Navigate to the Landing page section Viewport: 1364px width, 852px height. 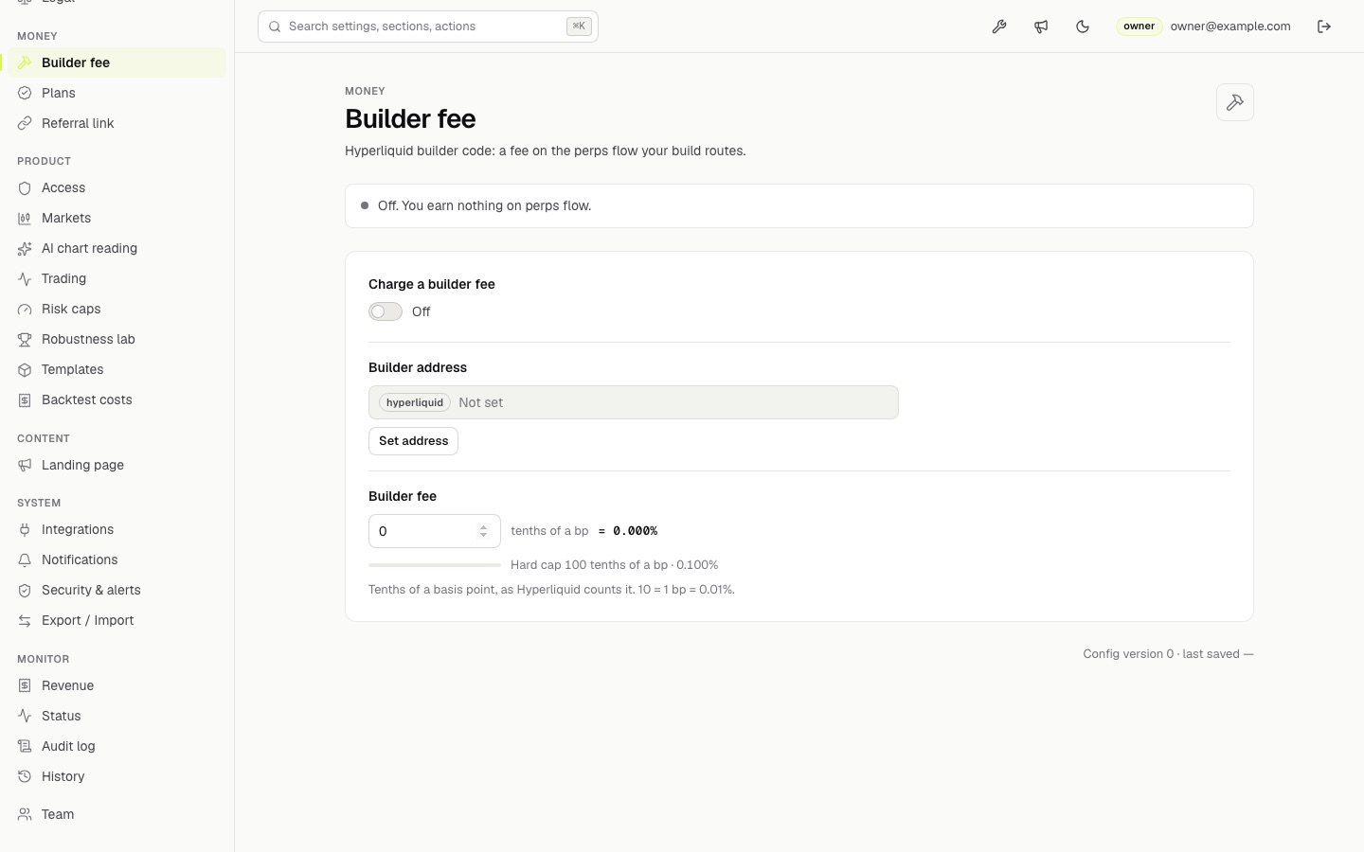coord(117,465)
